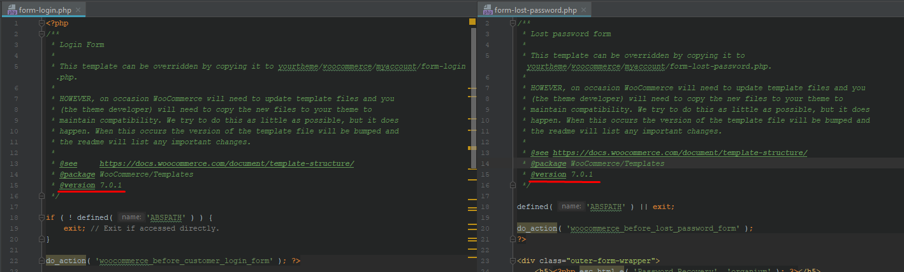The width and height of the screenshot is (904, 272).
Task: Collapse the doc comment on line 2 of form-lost-password.php
Action: 513,23
